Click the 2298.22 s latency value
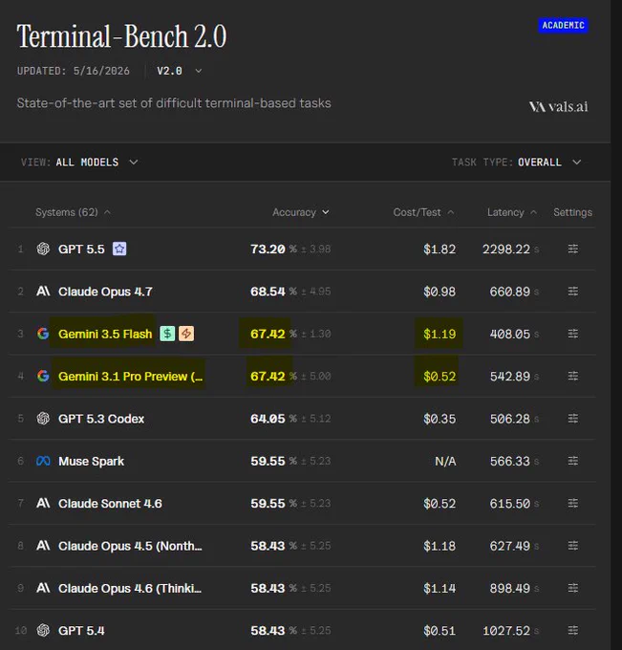This screenshot has width=622, height=650. [x=510, y=249]
